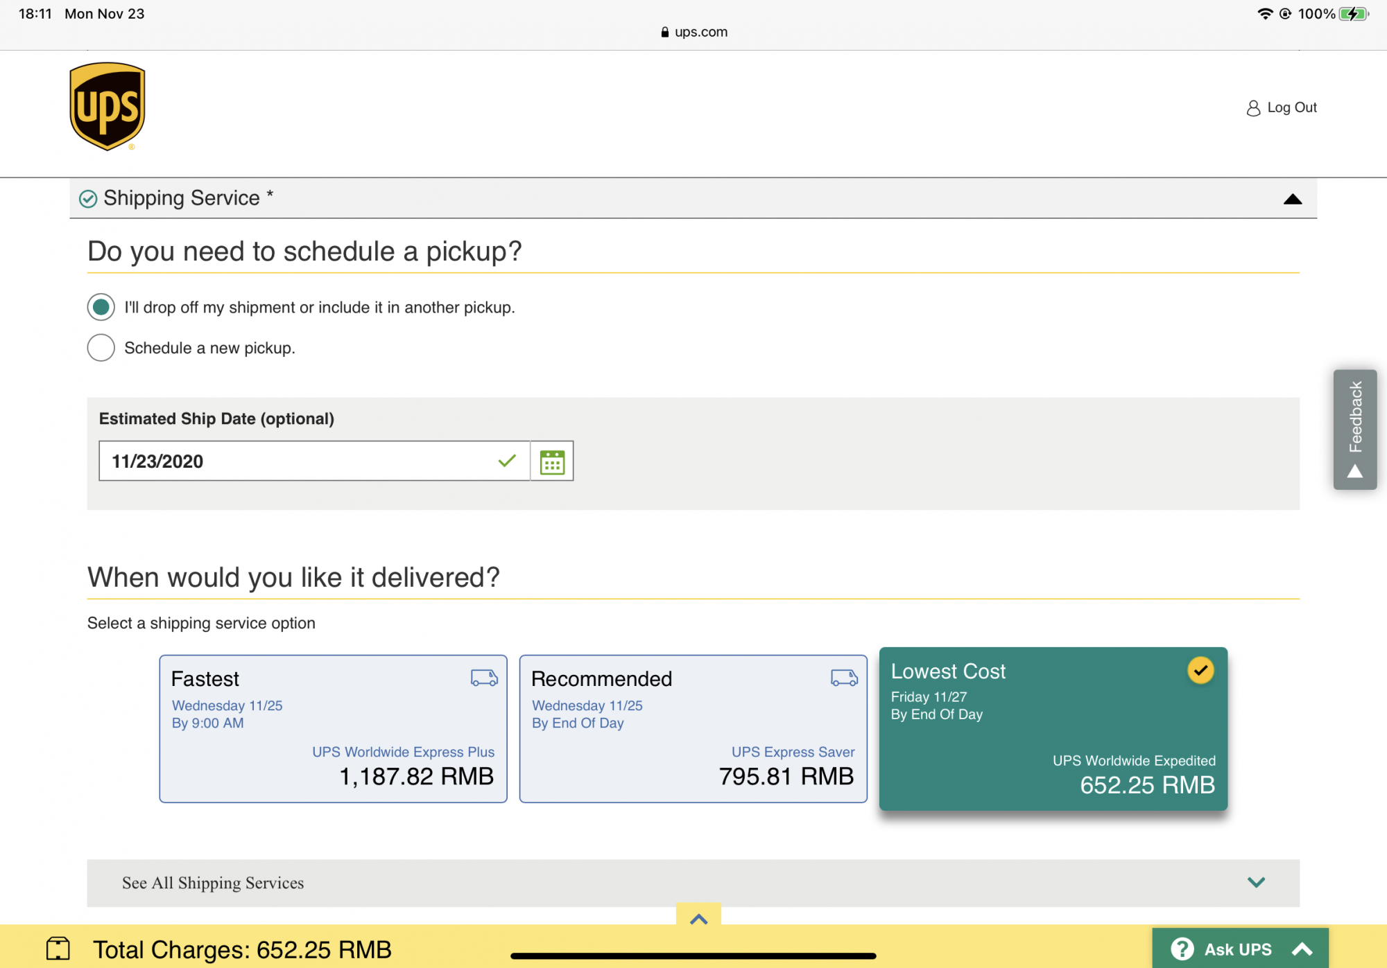
Task: Click the Feedback tab up-arrow icon
Action: click(1354, 472)
